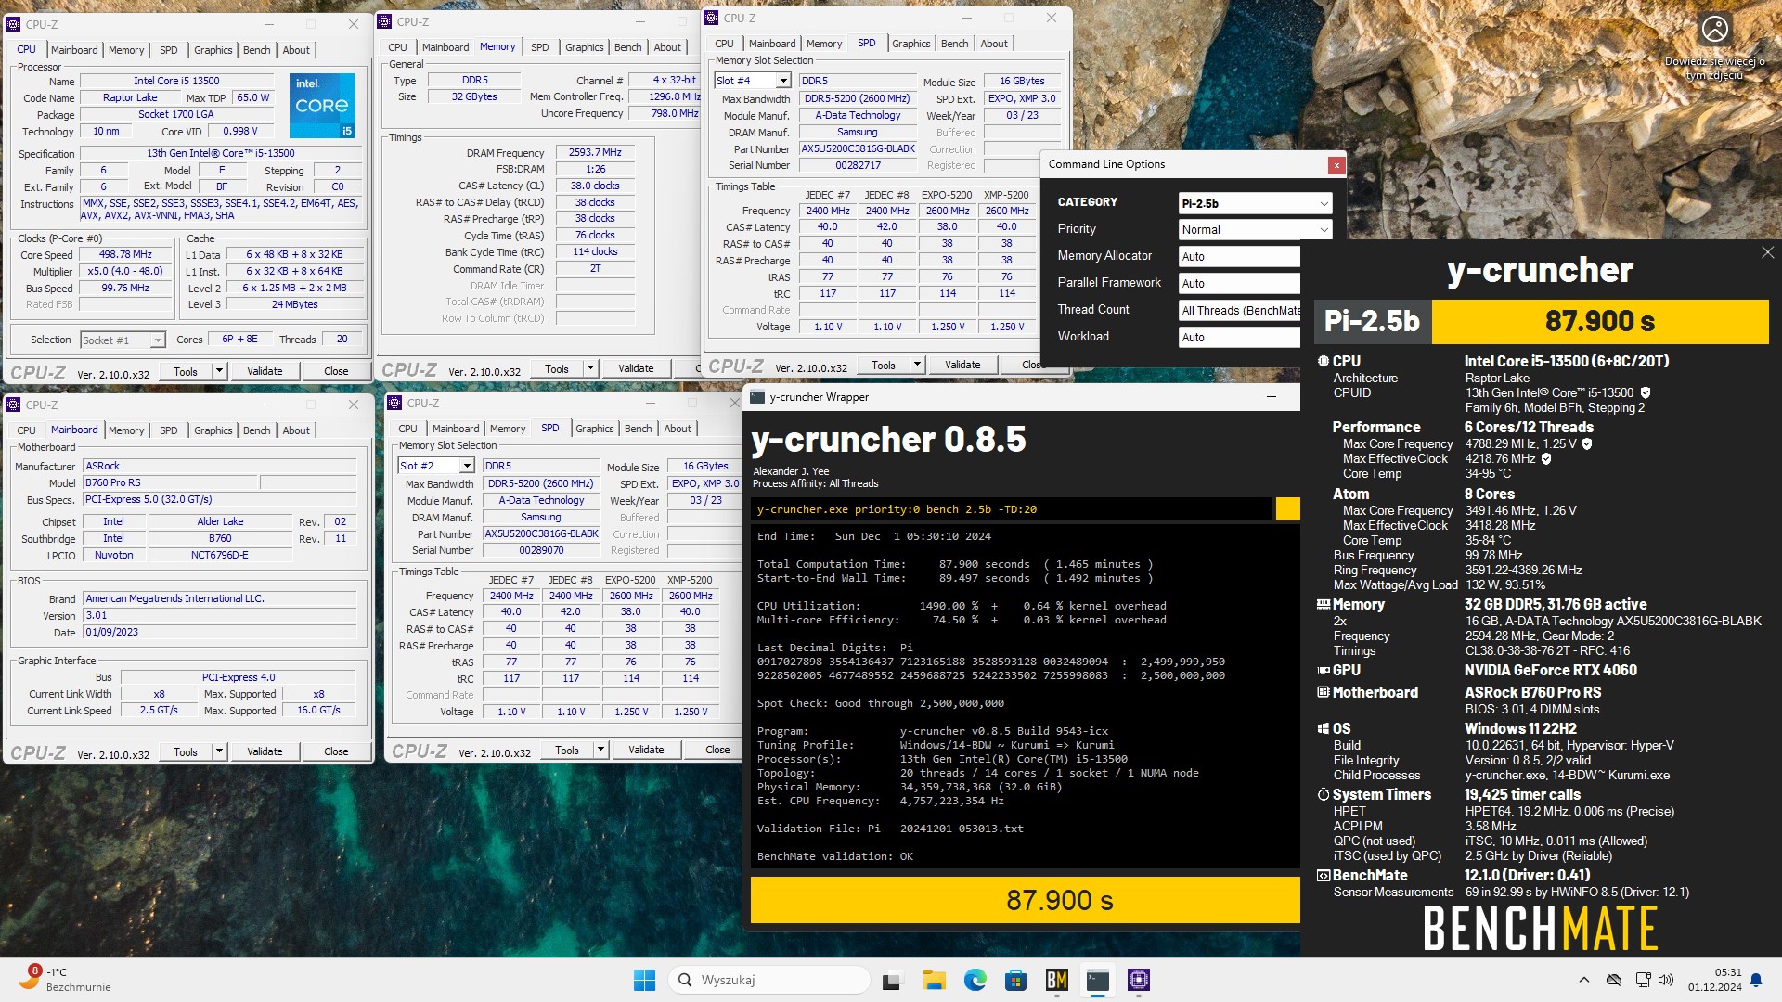Switch to Bench tab in CPU-Z CPU window
Image resolution: width=1782 pixels, height=1002 pixels.
pyautogui.click(x=256, y=50)
